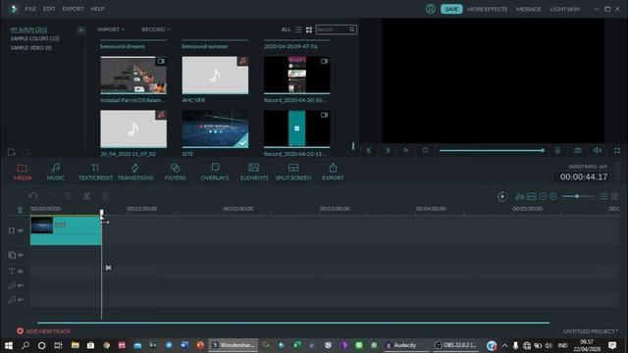Viewport: 628px width, 353px height.
Task: Click the account profile icon
Action: tap(431, 9)
